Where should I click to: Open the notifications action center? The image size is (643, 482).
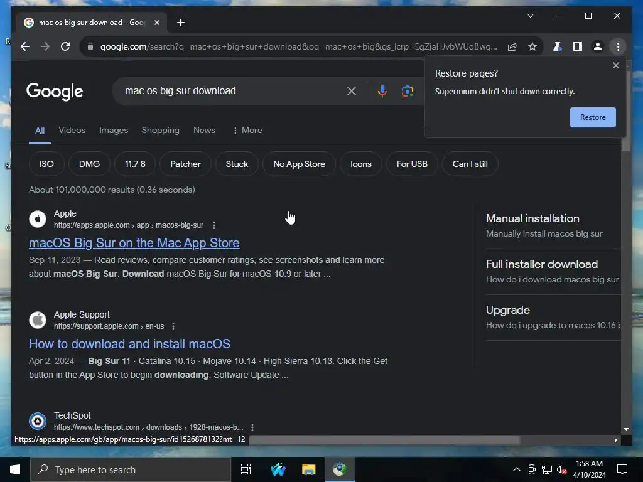click(622, 469)
